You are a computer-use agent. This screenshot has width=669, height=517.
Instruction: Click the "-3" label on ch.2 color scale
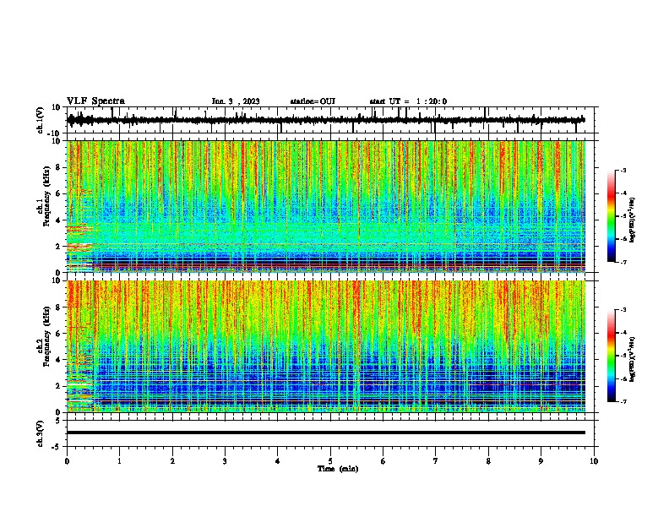623,310
